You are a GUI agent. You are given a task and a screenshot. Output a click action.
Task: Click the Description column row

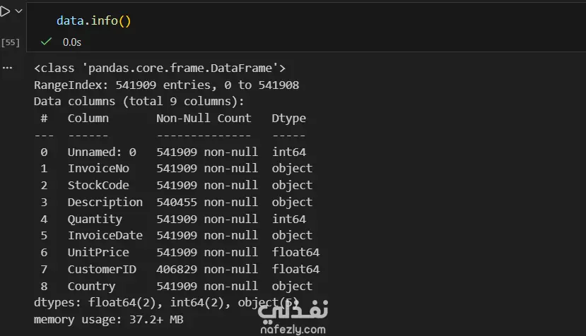pos(105,202)
